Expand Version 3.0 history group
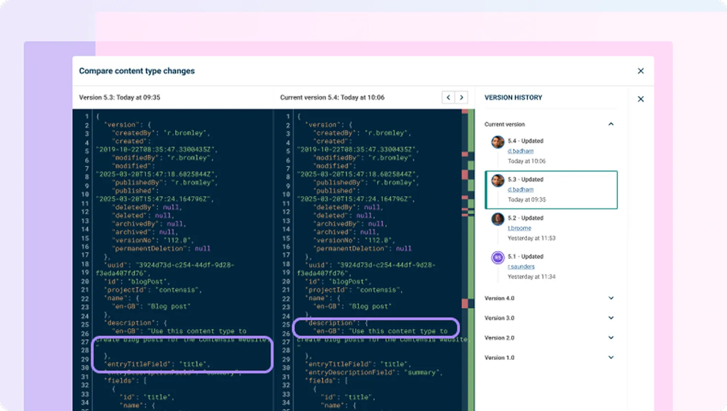This screenshot has width=727, height=411. (x=610, y=318)
